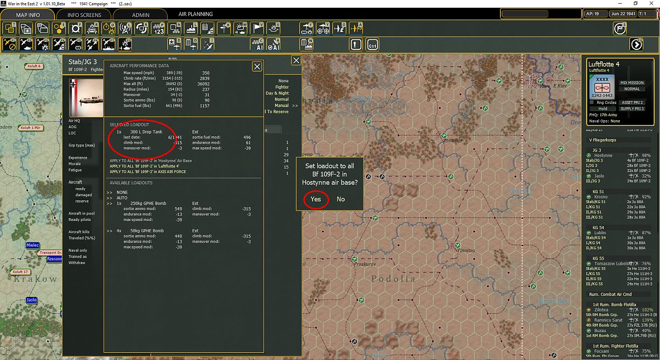Click Yes in the loadout confirmation dialog

(x=316, y=199)
